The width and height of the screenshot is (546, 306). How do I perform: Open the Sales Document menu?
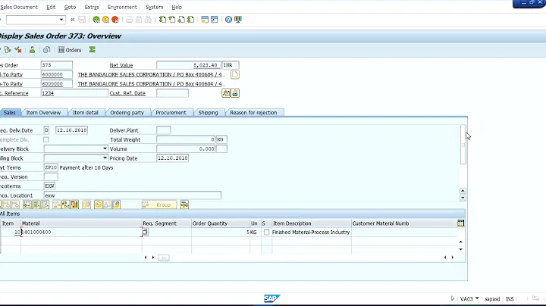19,7
